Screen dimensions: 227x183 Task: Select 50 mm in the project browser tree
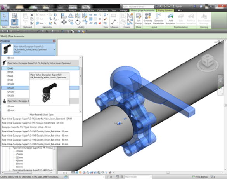point(19,164)
